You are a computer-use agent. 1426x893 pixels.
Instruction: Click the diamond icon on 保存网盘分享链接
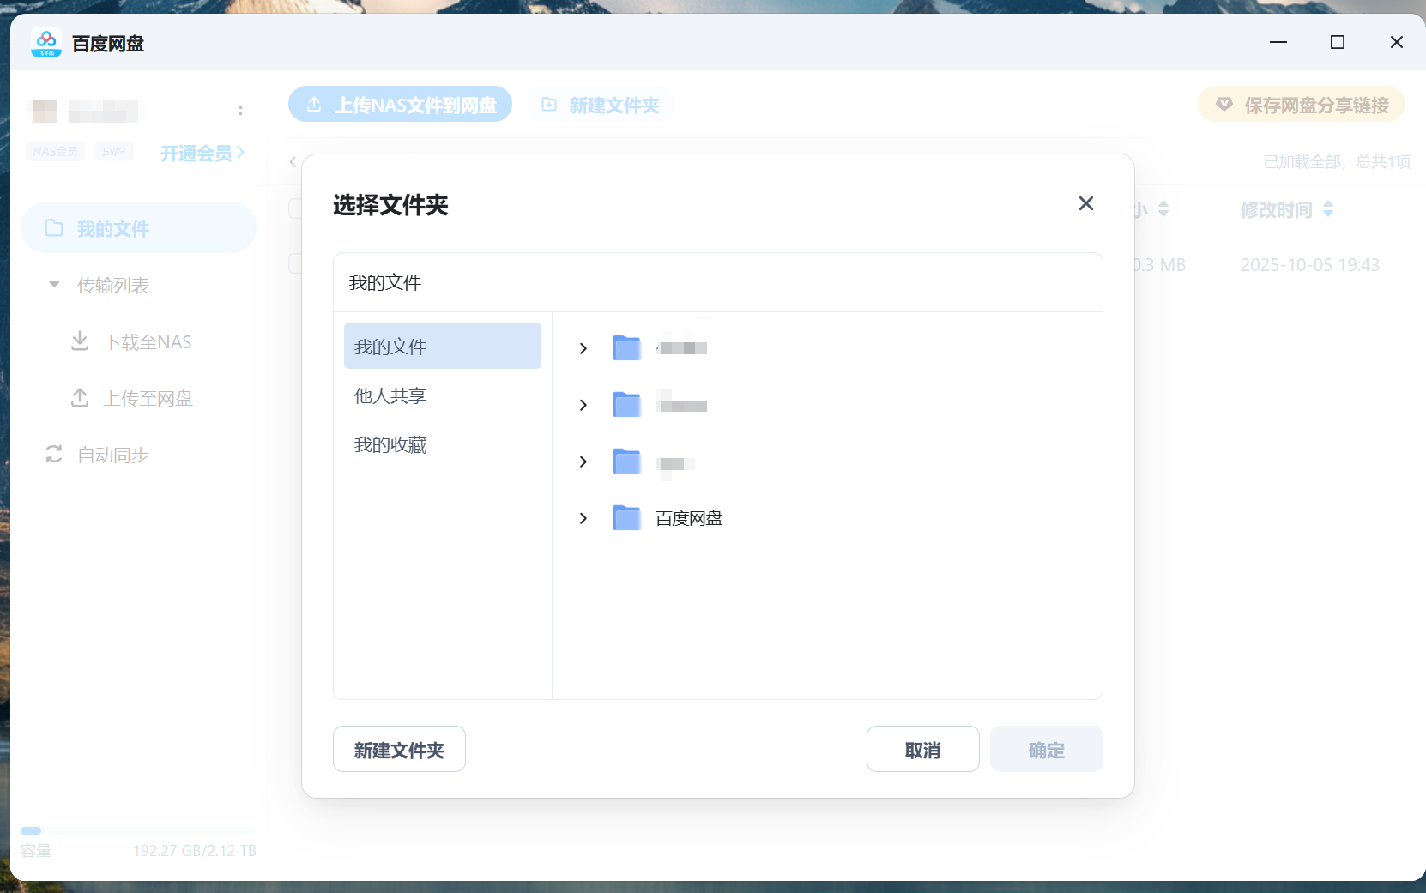1224,104
